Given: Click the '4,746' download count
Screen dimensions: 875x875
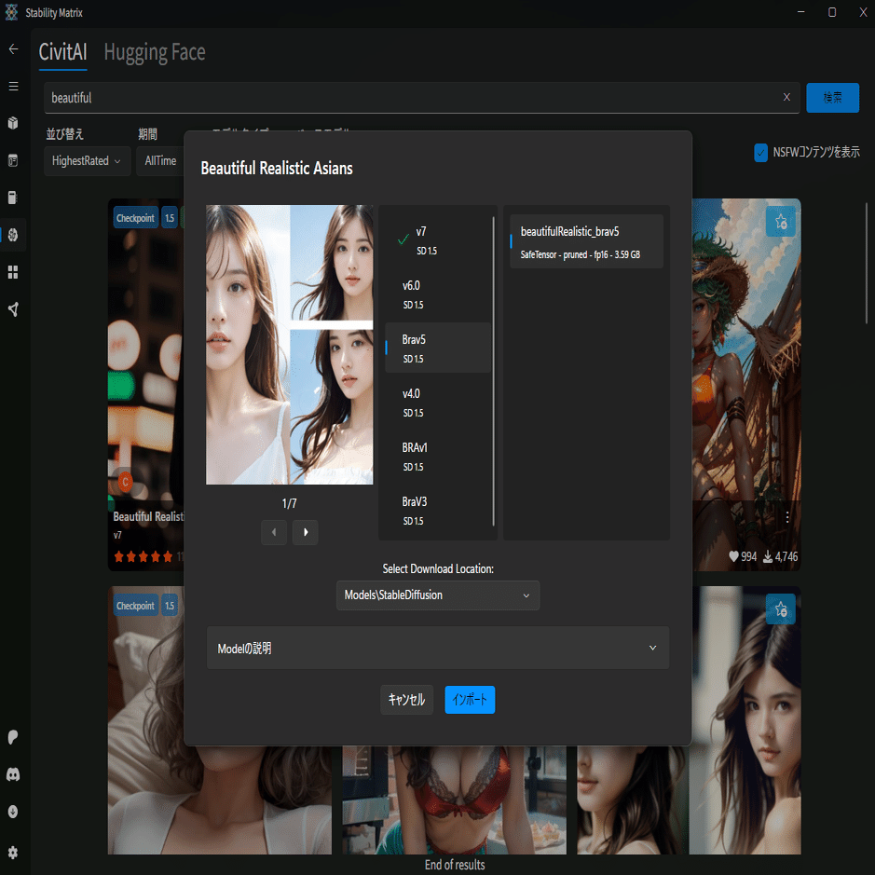Looking at the screenshot, I should (x=786, y=556).
